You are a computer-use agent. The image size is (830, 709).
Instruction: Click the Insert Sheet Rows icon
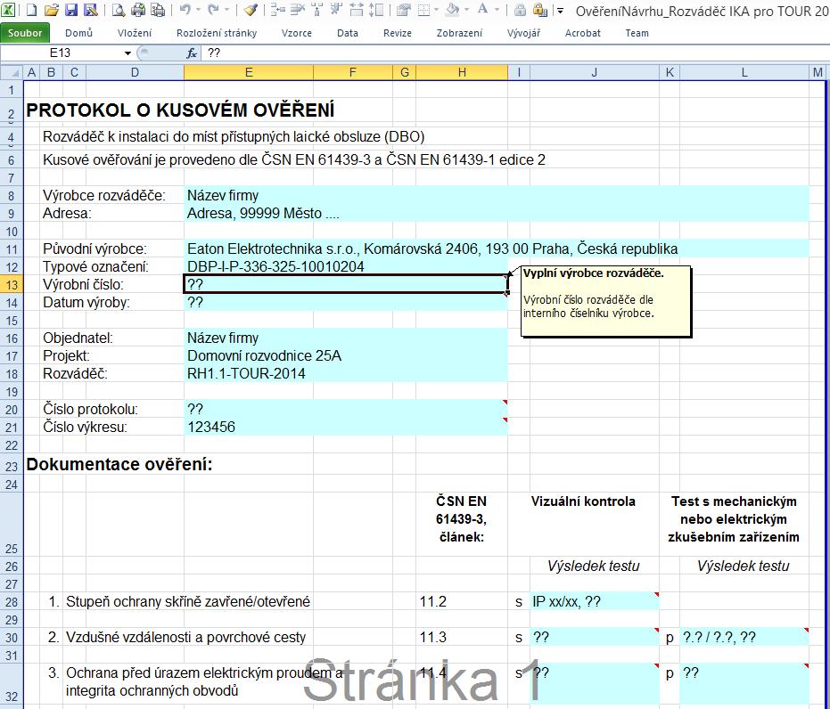[x=277, y=10]
